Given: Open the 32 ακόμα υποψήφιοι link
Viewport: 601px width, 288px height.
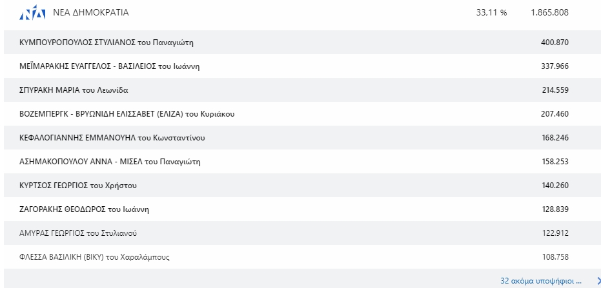Looking at the screenshot, I should pos(541,281).
